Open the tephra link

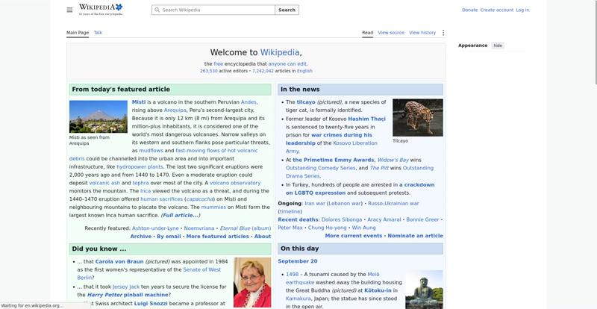[140, 183]
